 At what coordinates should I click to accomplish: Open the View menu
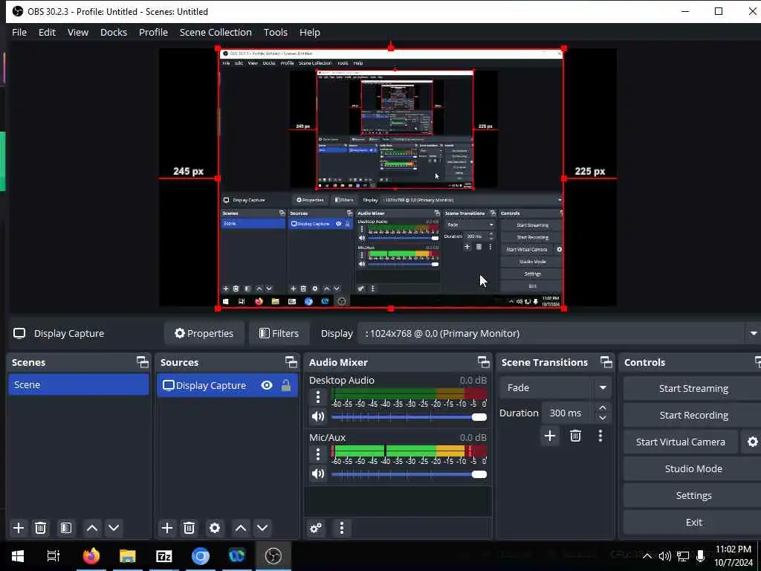click(x=77, y=32)
